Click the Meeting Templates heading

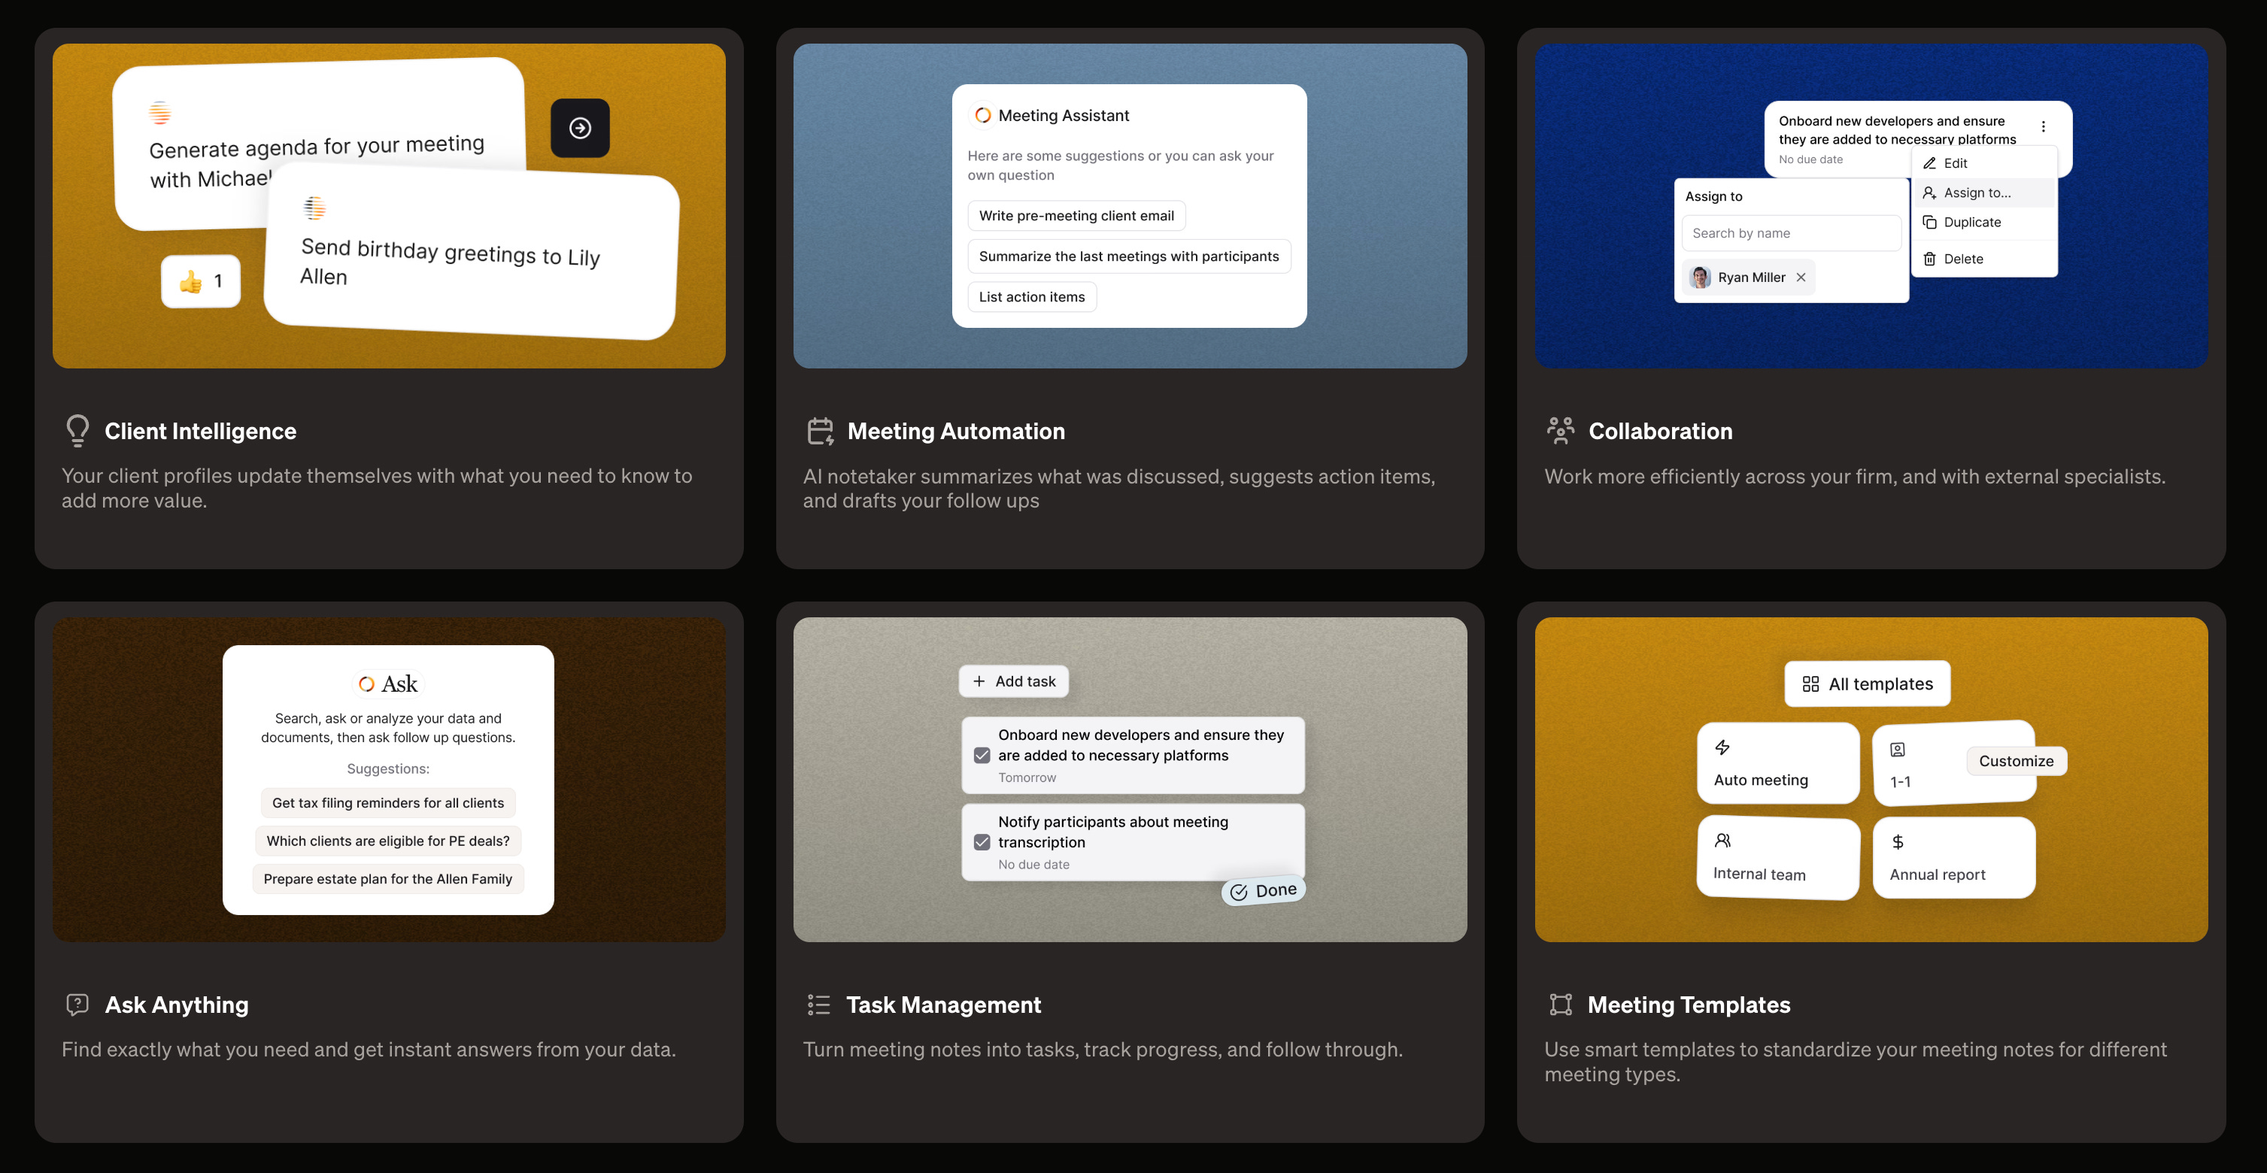[x=1688, y=1005]
